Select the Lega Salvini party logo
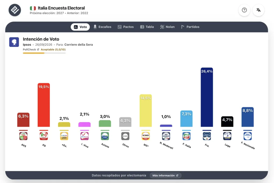274x183 pixels. click(x=227, y=136)
